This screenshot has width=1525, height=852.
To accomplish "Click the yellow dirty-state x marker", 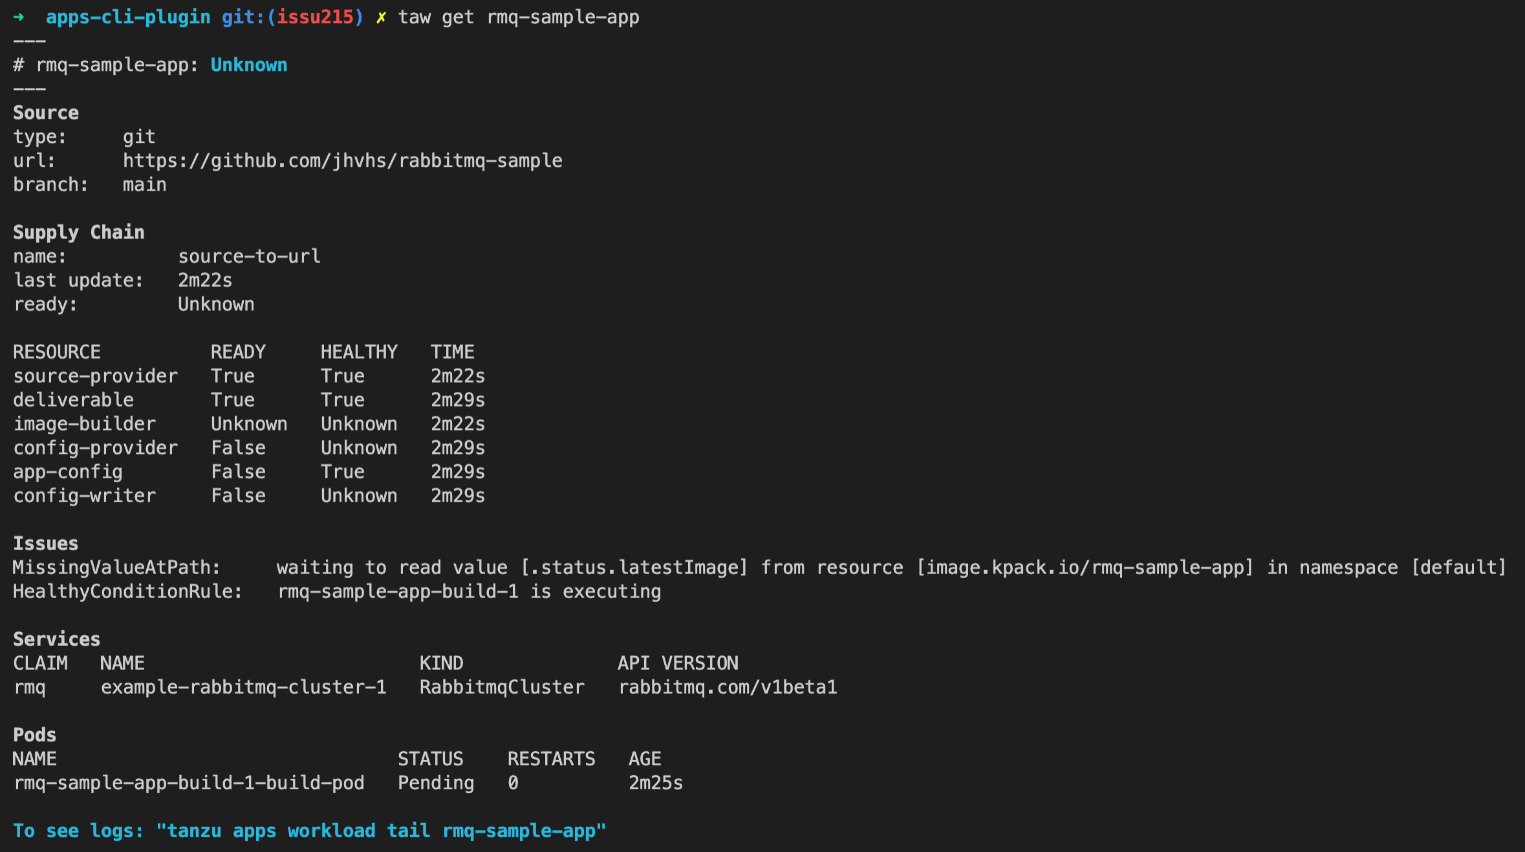I will [x=382, y=17].
